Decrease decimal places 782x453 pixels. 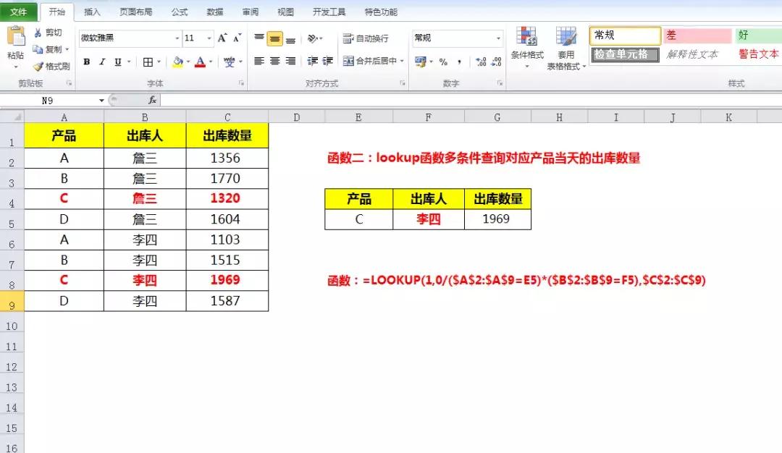[496, 62]
